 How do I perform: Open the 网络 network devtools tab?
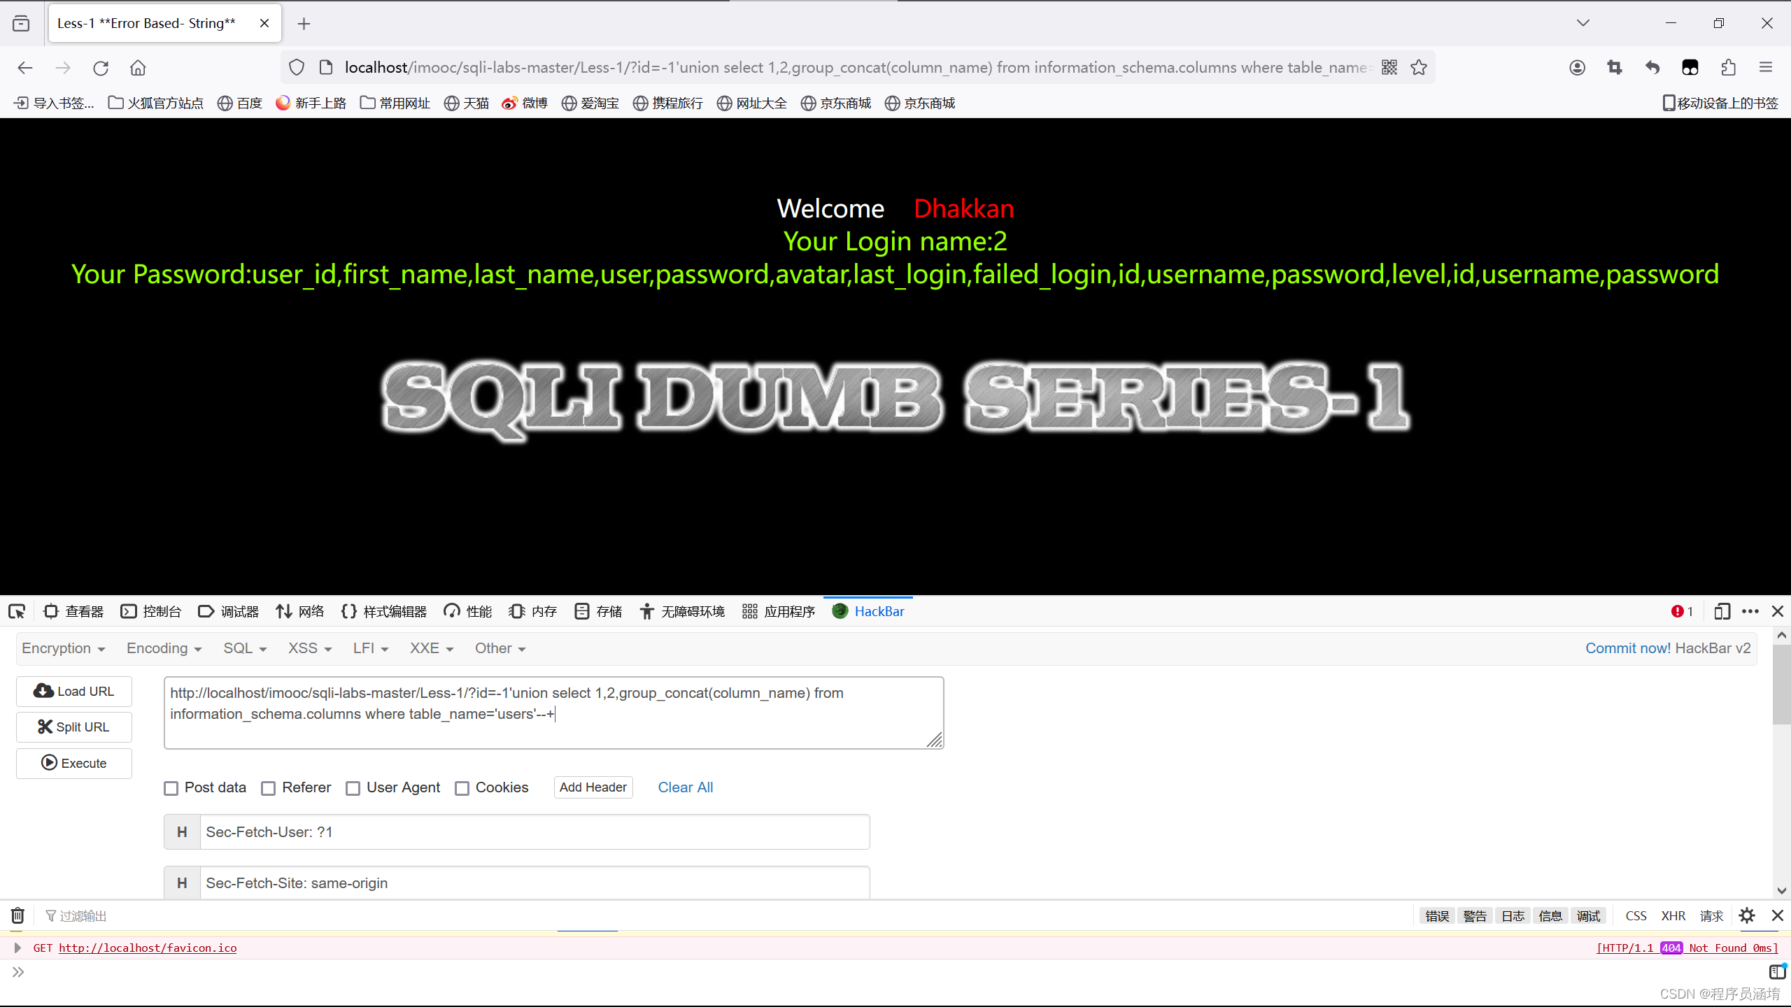pyautogui.click(x=300, y=612)
